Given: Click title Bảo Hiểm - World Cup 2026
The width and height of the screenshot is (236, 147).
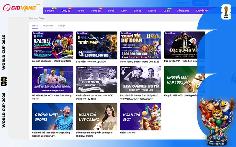Looking at the screenshot, I should (91, 62).
